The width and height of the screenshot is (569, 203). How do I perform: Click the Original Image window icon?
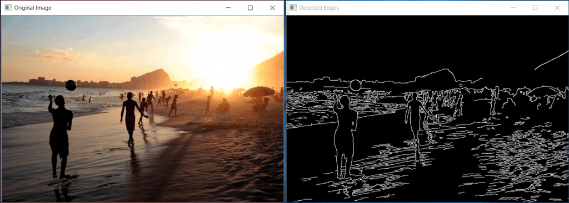pyautogui.click(x=8, y=8)
